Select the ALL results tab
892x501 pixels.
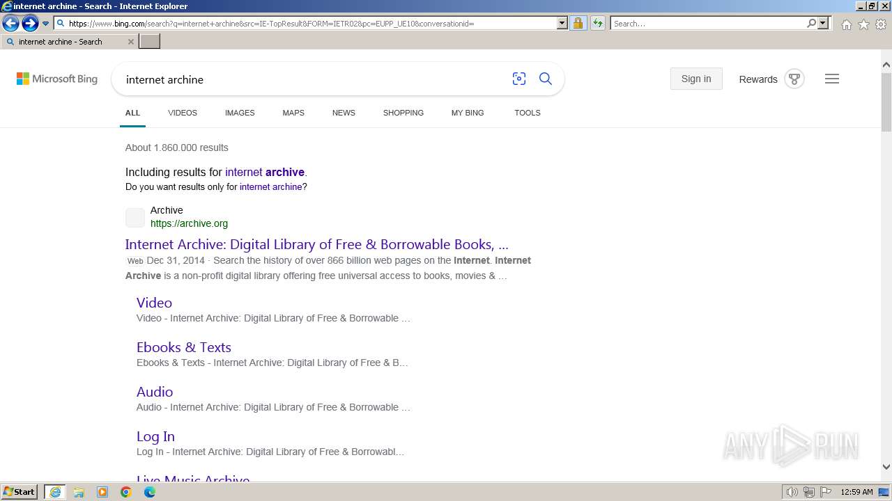pyautogui.click(x=132, y=113)
